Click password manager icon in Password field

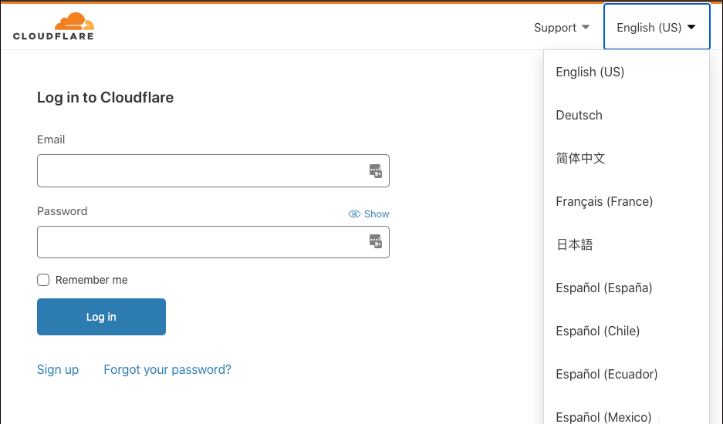376,242
